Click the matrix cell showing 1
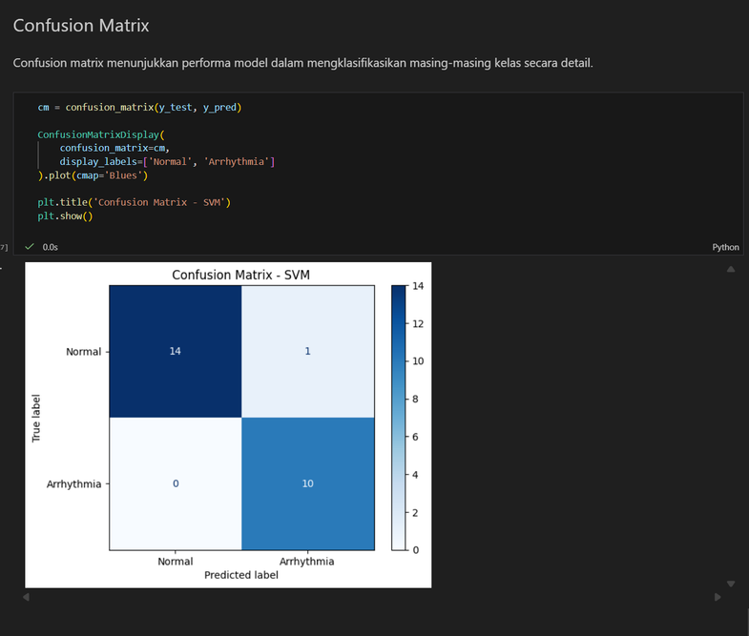The height and width of the screenshot is (636, 749). pos(307,352)
